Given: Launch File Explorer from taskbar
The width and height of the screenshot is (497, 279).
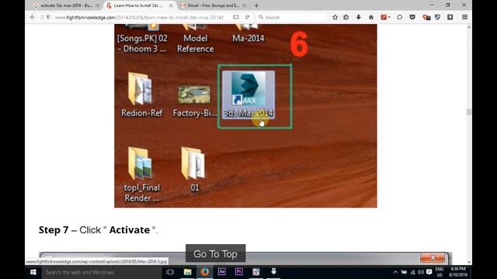Looking at the screenshot, I should [x=188, y=272].
